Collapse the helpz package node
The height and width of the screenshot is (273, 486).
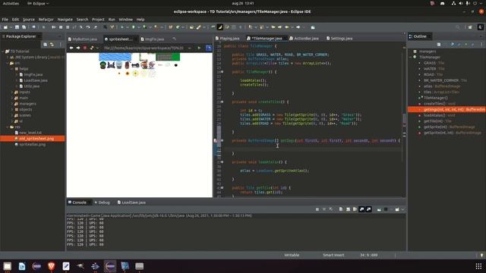pos(12,69)
